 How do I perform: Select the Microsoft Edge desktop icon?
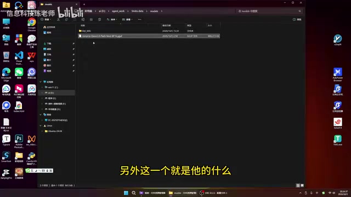click(x=6, y=75)
